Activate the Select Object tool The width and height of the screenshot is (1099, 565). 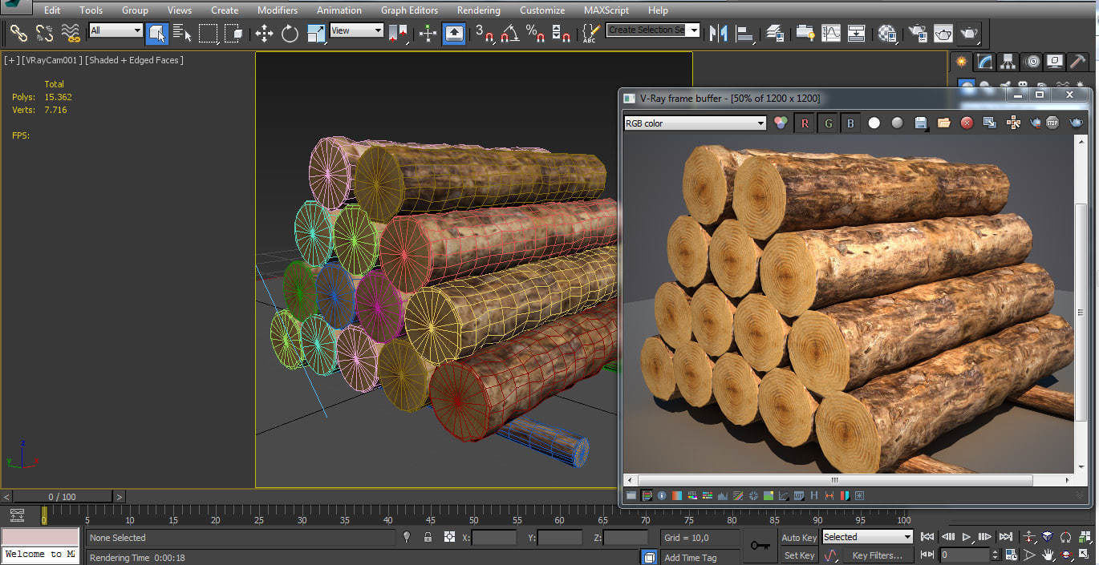156,33
